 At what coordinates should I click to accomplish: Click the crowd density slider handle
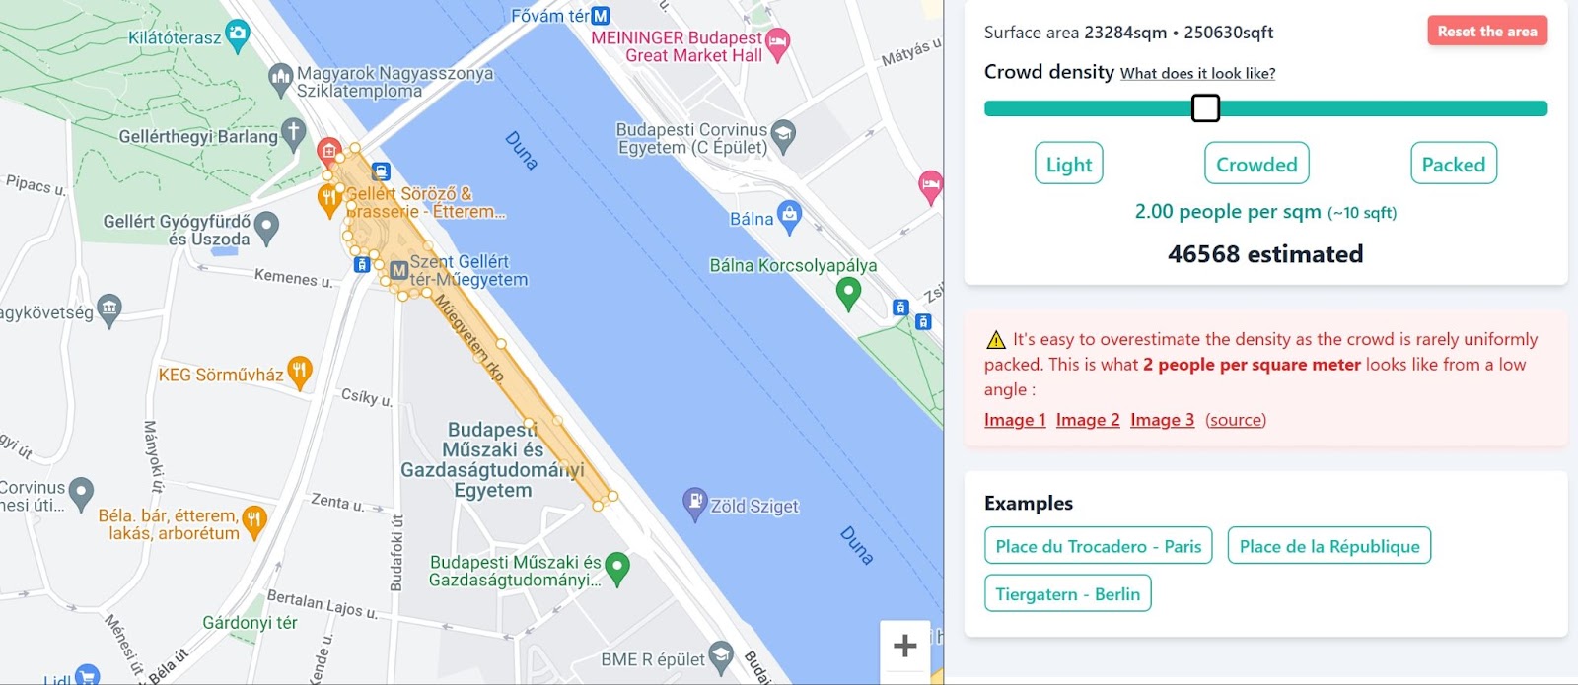[1205, 107]
